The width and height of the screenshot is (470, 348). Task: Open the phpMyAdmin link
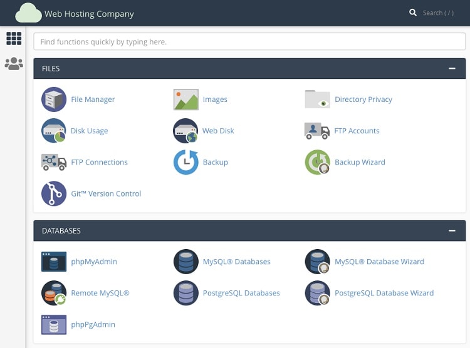pyautogui.click(x=94, y=262)
